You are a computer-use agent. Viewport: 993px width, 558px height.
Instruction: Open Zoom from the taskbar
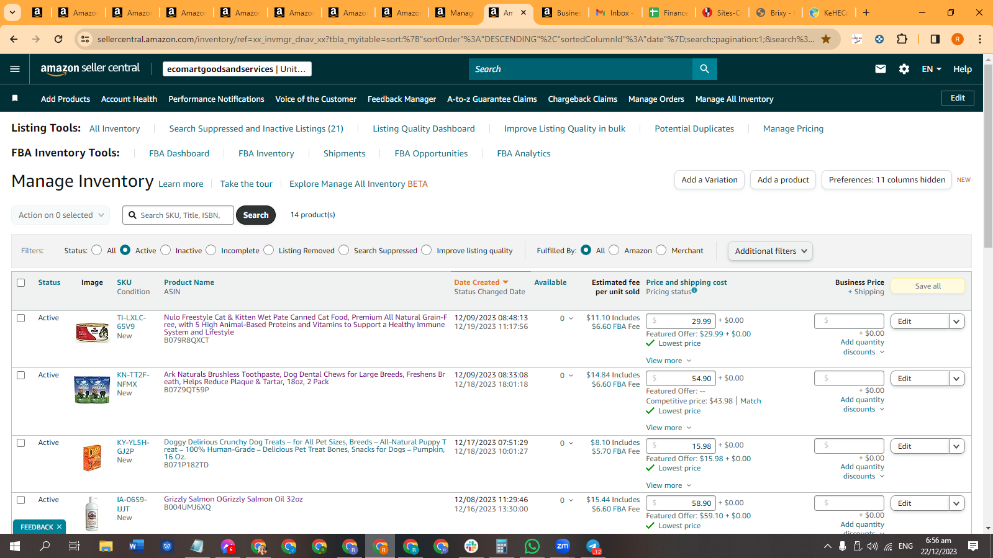coord(563,546)
